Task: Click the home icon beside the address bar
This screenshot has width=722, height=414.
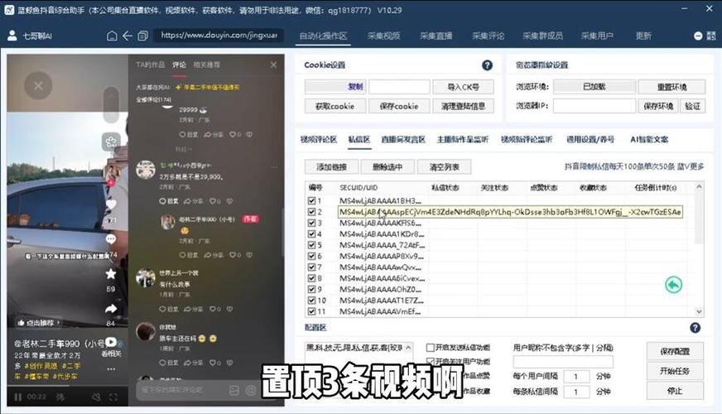Action: [x=112, y=36]
